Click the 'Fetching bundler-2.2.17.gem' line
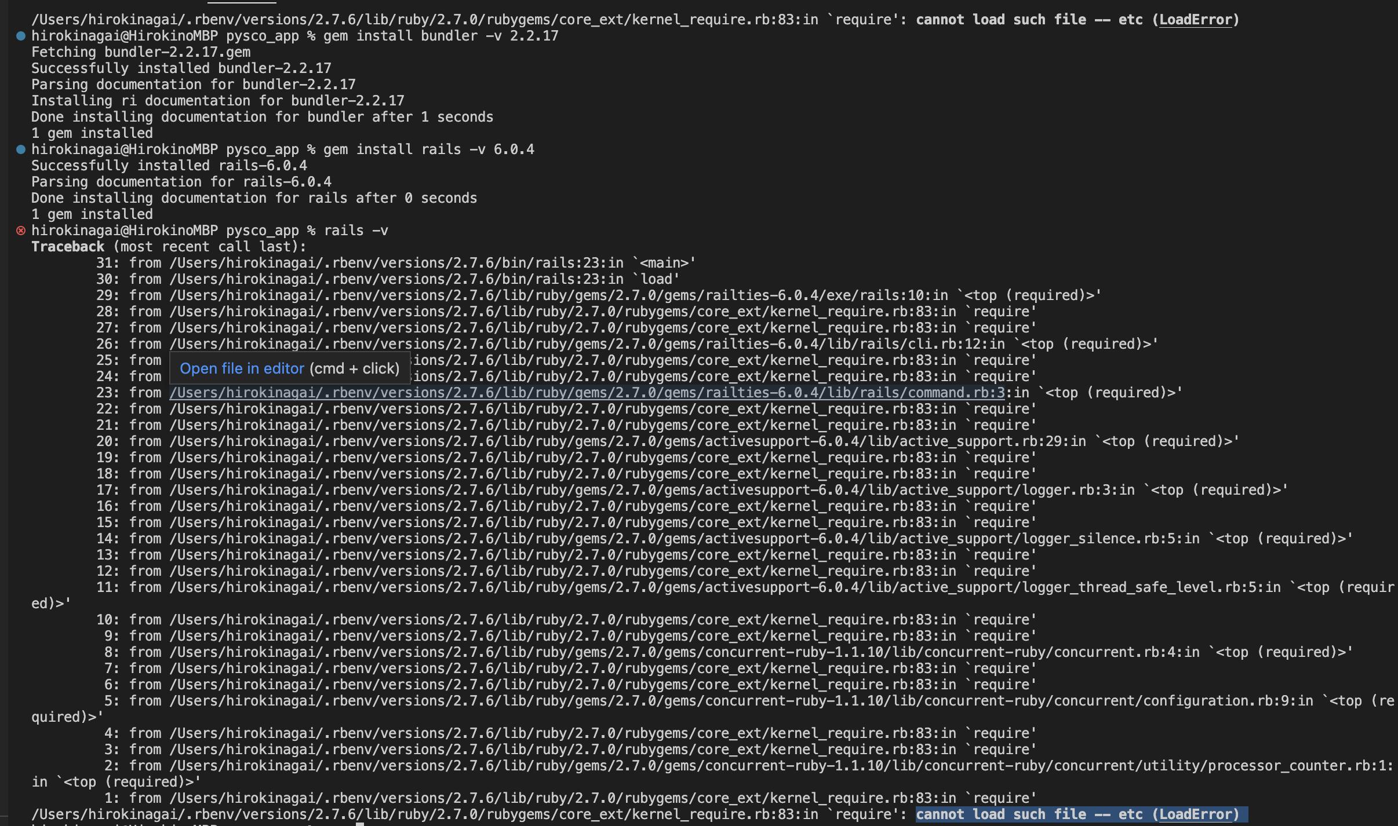The width and height of the screenshot is (1398, 826). tap(141, 52)
